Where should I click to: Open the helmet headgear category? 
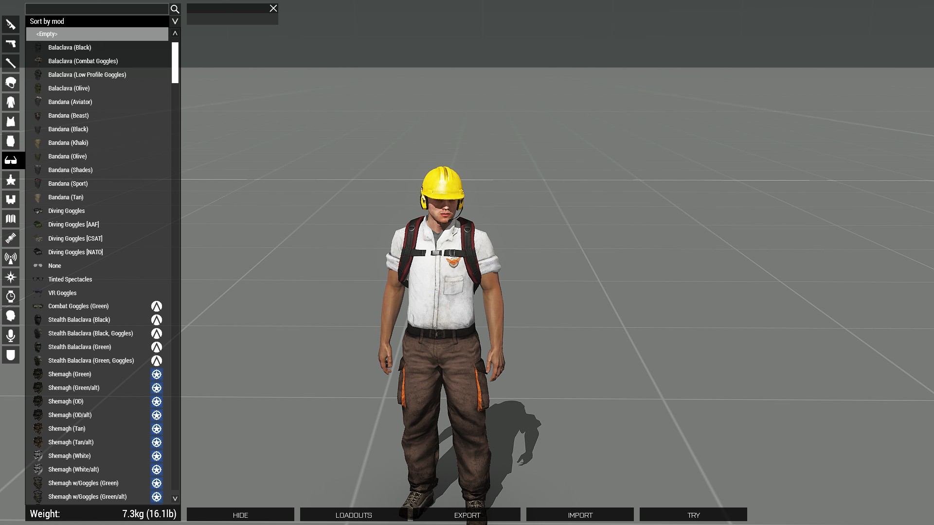11,83
